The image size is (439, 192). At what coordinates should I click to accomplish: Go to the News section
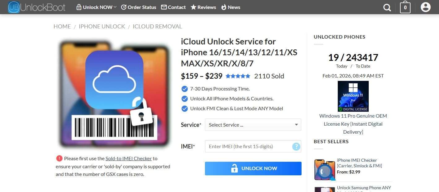pyautogui.click(x=231, y=7)
